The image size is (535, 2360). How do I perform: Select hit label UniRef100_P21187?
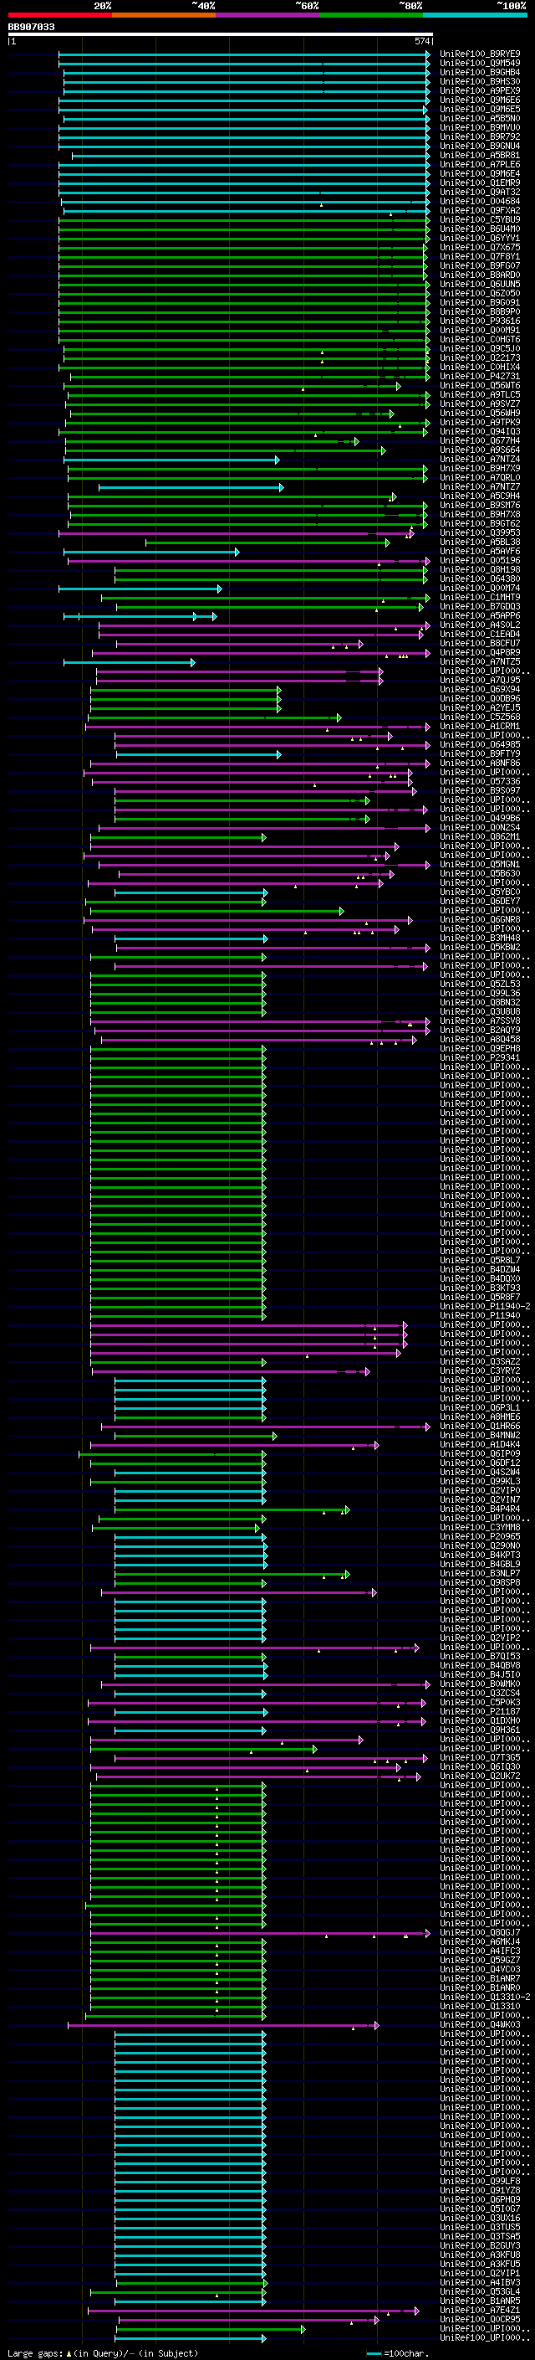tap(480, 1712)
